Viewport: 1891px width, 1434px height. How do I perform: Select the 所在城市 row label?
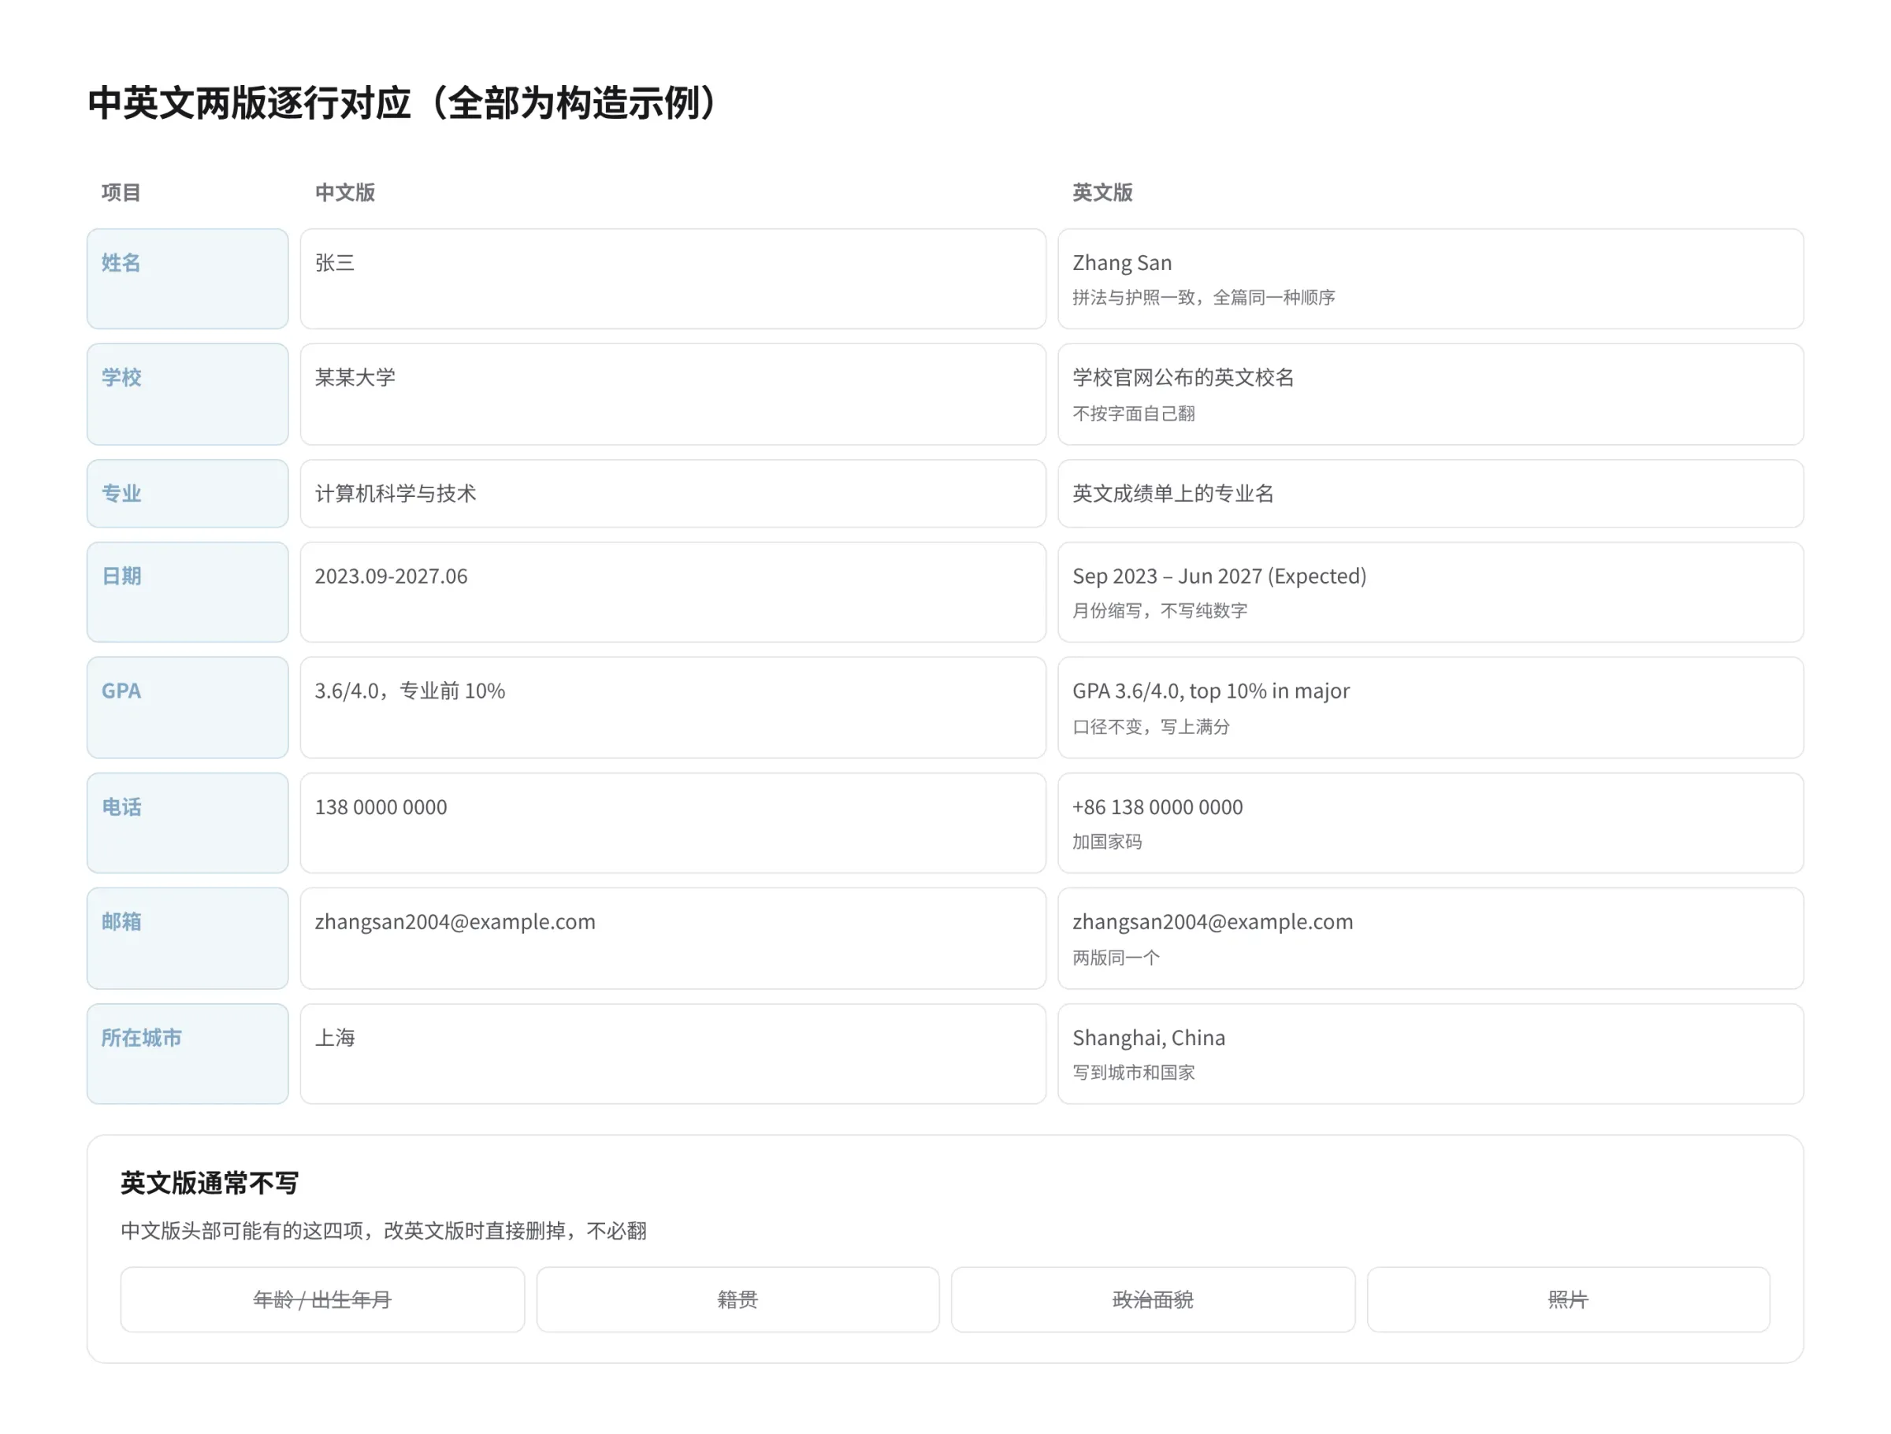[188, 1054]
